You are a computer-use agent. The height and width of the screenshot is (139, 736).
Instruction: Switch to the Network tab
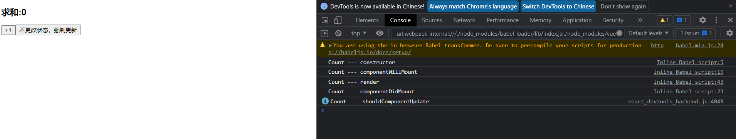click(464, 20)
